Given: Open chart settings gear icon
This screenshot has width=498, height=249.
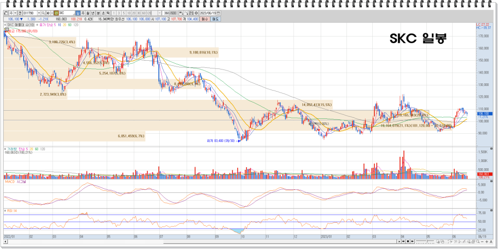Looking at the screenshot, I should coord(196,13).
